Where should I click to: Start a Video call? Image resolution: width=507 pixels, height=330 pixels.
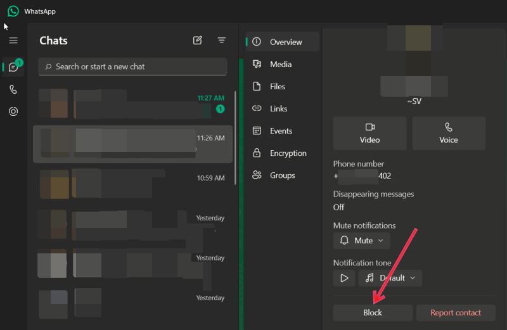(x=369, y=133)
